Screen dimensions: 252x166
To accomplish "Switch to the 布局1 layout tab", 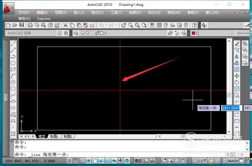I will (x=54, y=137).
